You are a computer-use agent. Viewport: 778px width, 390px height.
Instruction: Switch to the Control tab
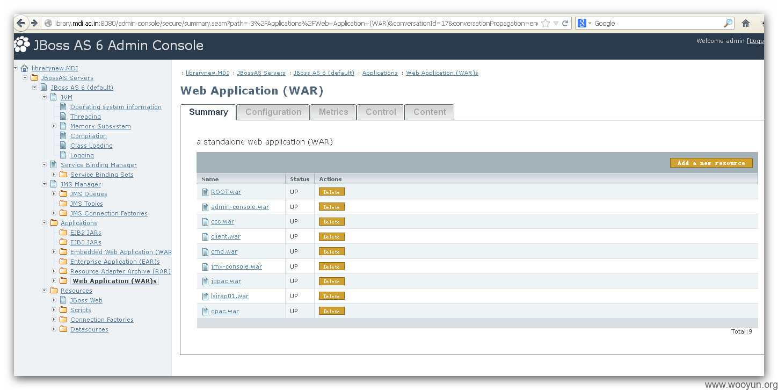coord(381,112)
